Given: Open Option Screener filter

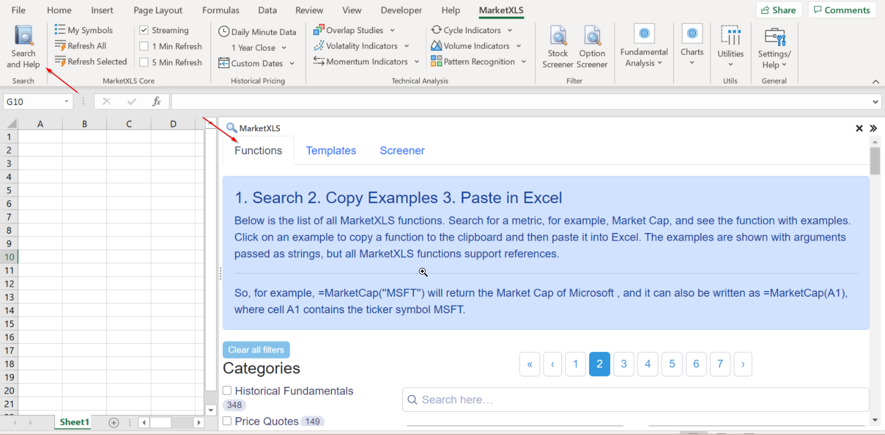Looking at the screenshot, I should [592, 47].
